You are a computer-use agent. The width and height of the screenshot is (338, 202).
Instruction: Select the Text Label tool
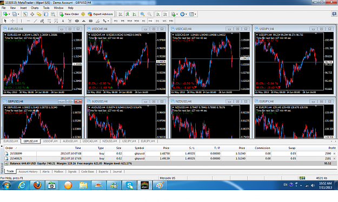[x=70, y=21]
